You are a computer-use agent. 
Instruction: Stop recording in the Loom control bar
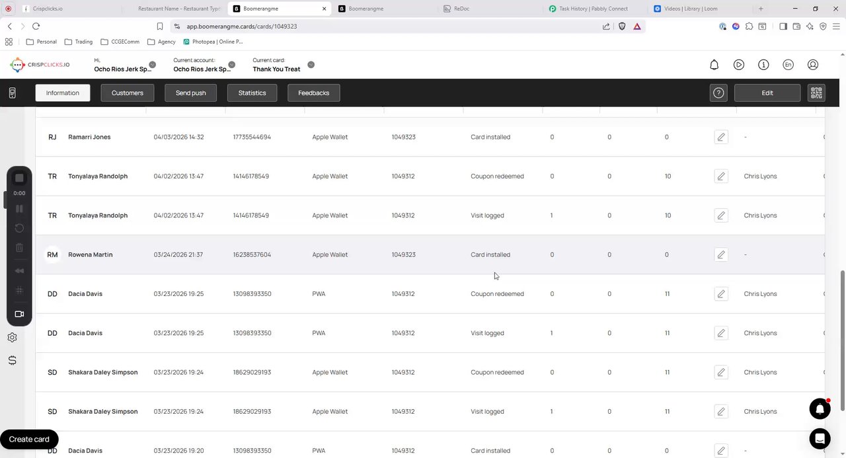(19, 178)
